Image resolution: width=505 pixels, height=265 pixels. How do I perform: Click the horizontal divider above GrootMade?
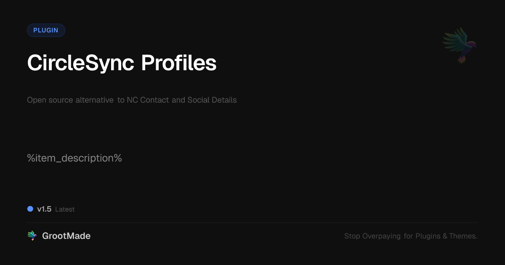(252, 223)
